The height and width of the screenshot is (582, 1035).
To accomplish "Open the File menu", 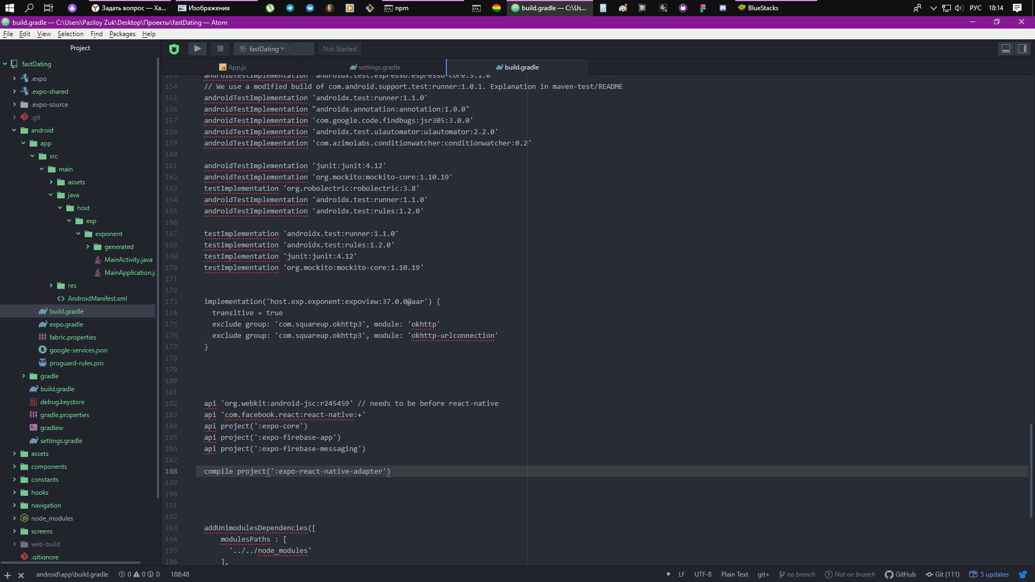I will point(8,34).
